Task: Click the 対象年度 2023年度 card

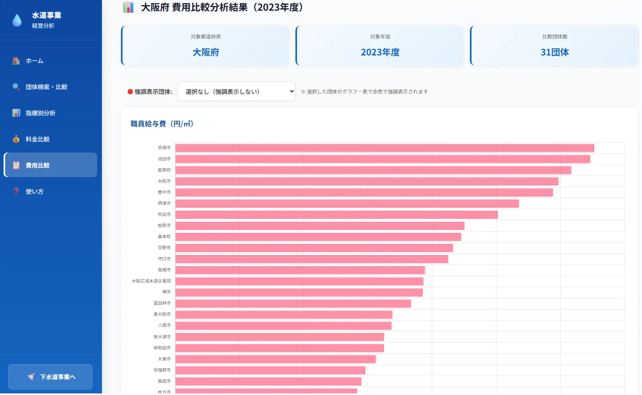Action: 380,46
